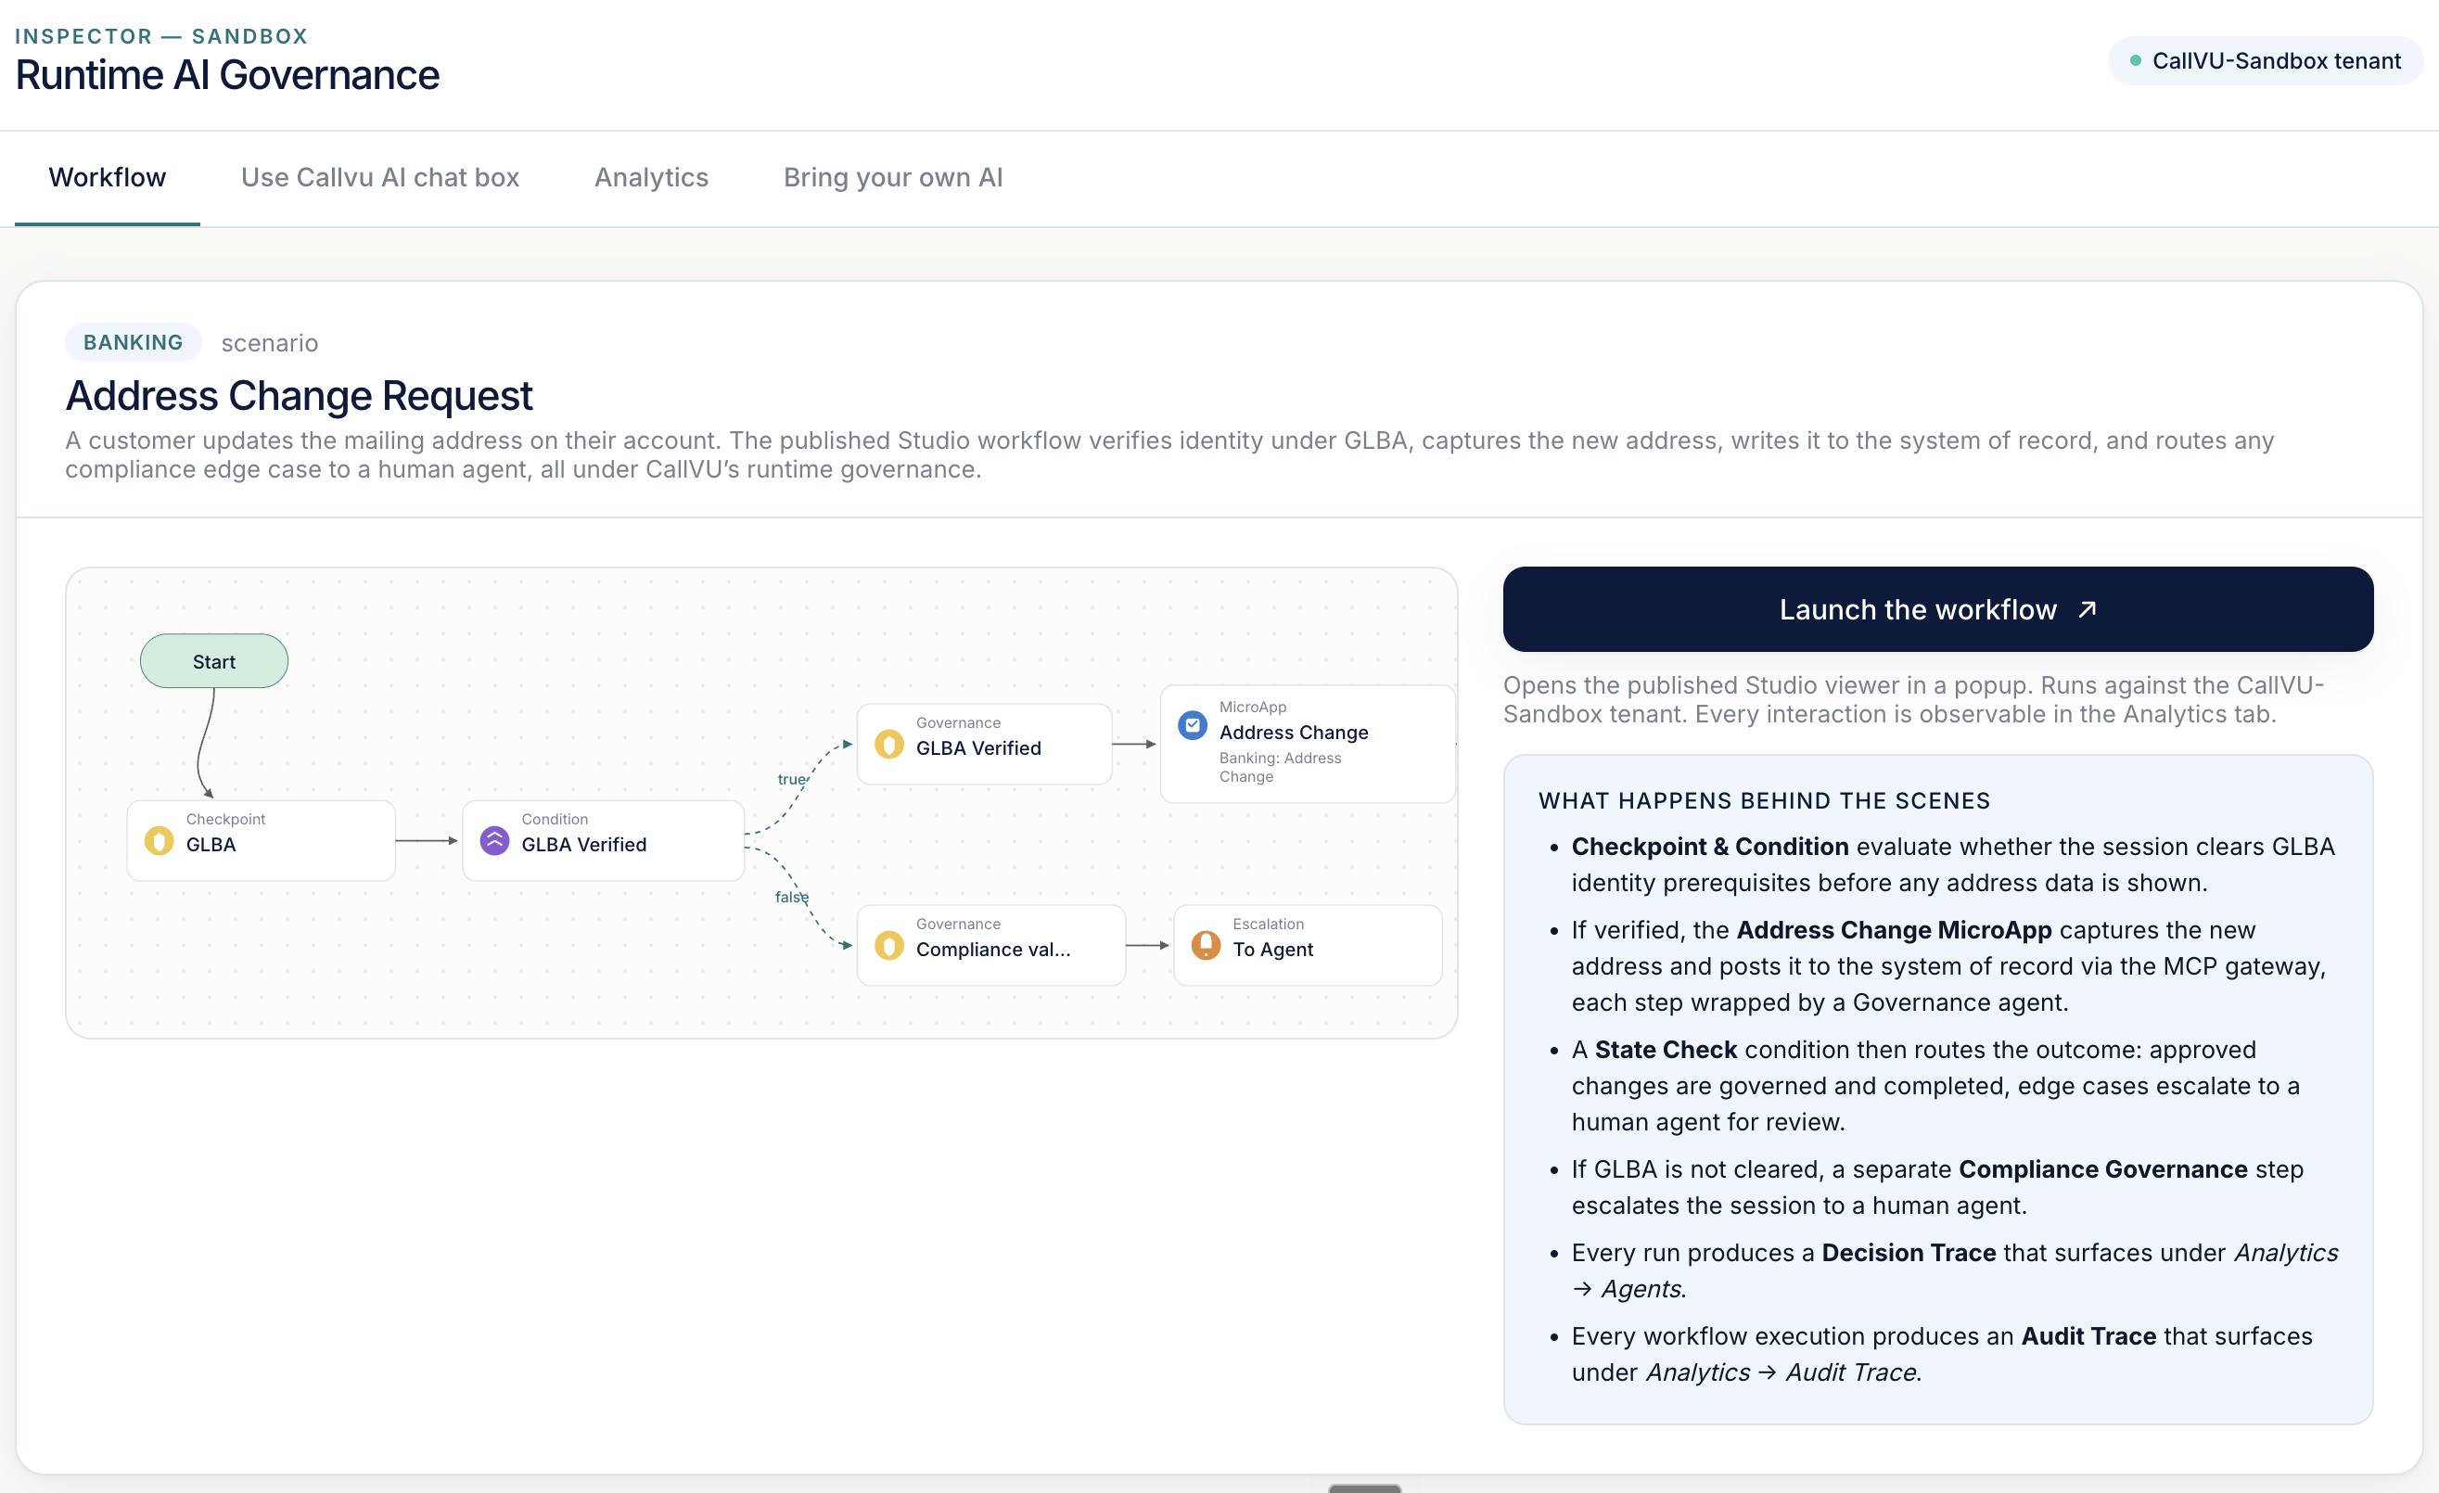Launch the workflow in a popup
2439x1493 pixels.
(1937, 609)
